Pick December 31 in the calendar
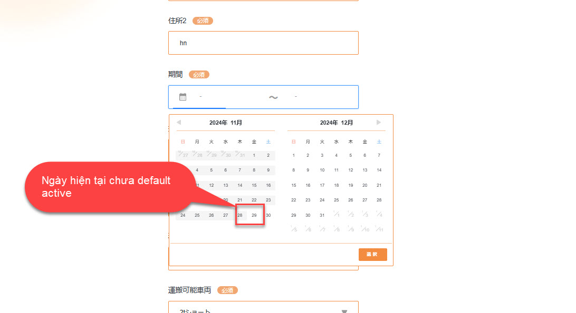The image size is (576, 313). 322,215
